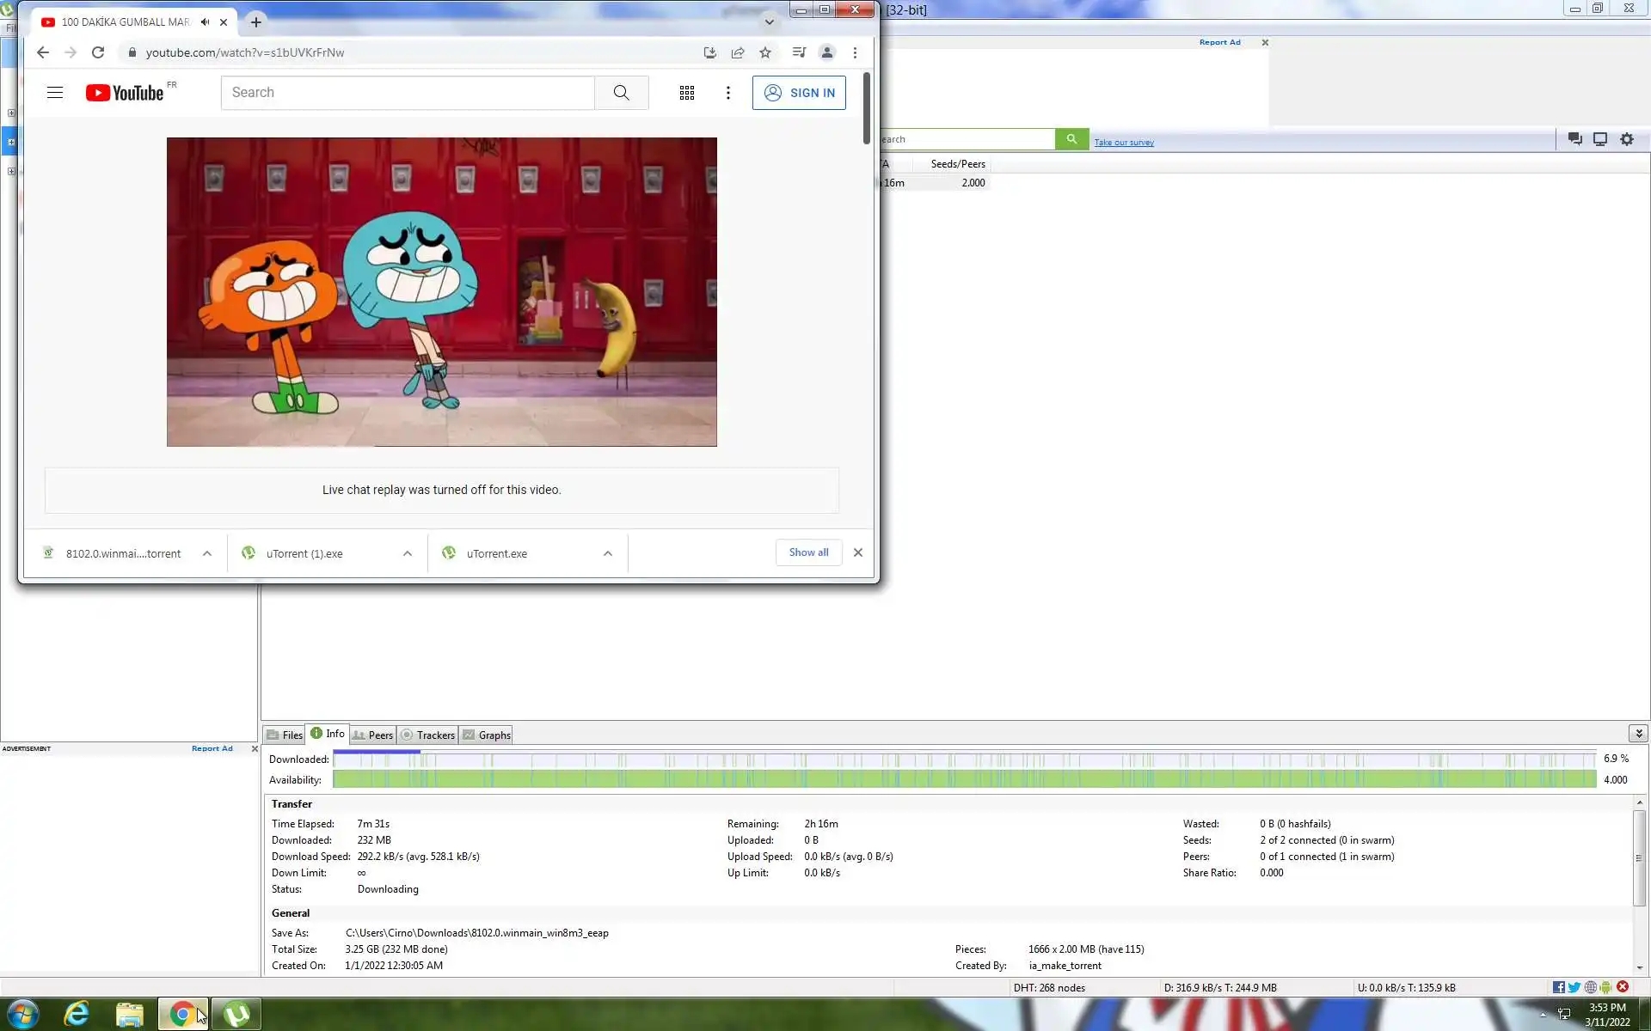Open the Take our survey link
The width and height of the screenshot is (1651, 1031).
click(1123, 143)
